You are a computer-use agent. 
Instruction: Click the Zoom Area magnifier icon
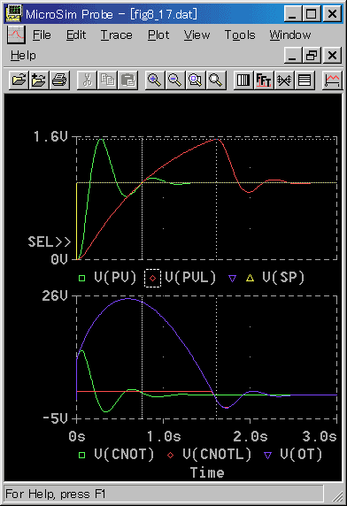[195, 80]
